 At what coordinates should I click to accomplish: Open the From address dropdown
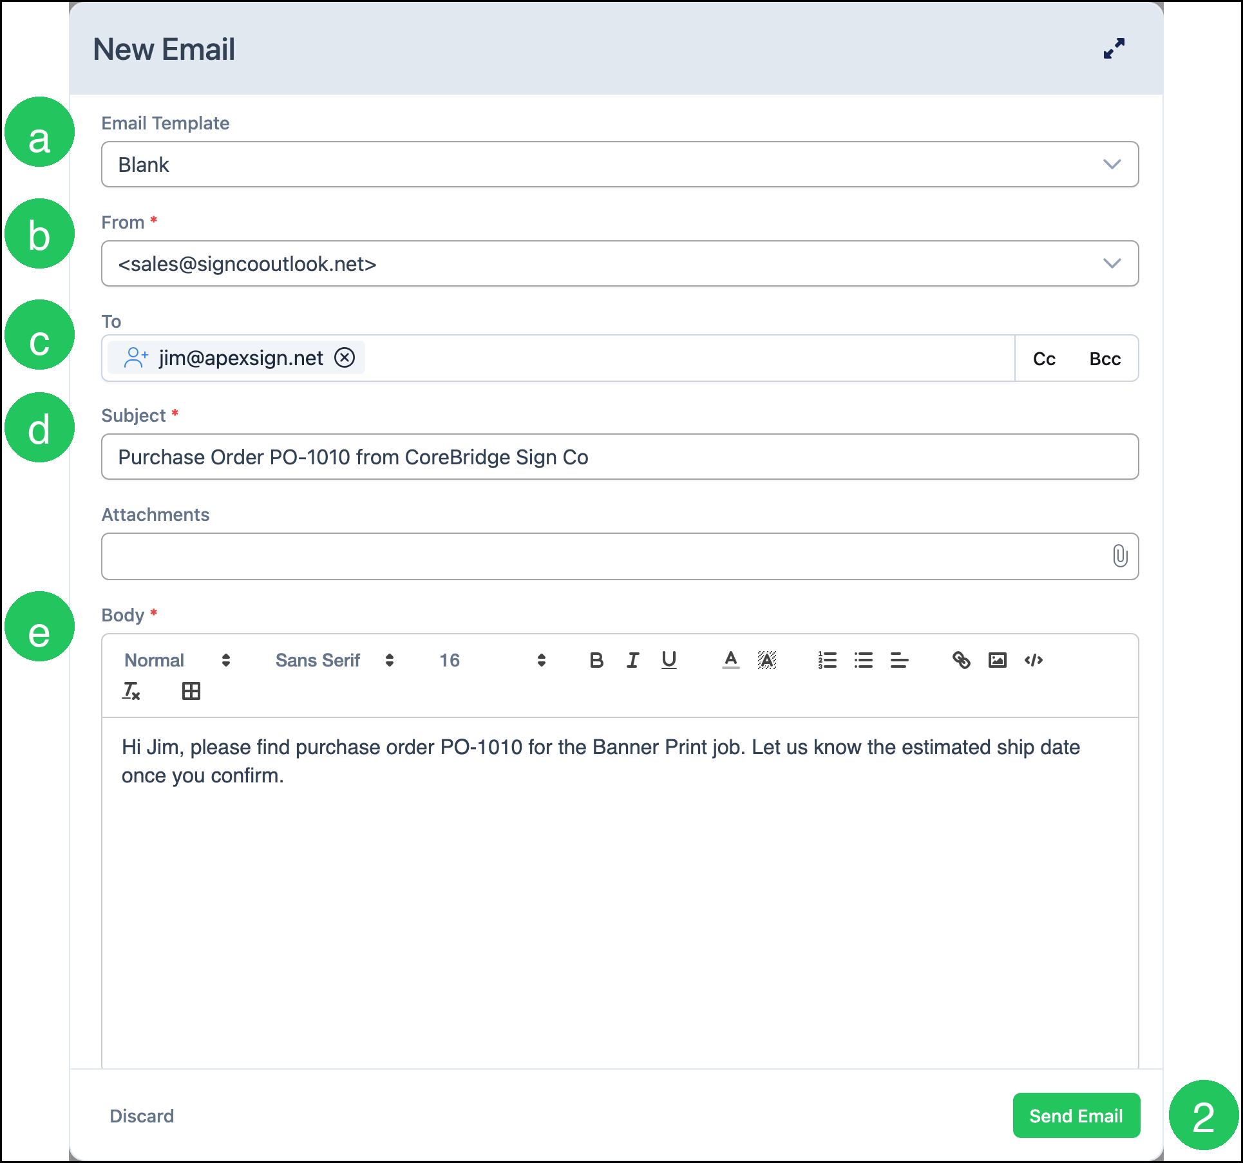[x=620, y=263]
